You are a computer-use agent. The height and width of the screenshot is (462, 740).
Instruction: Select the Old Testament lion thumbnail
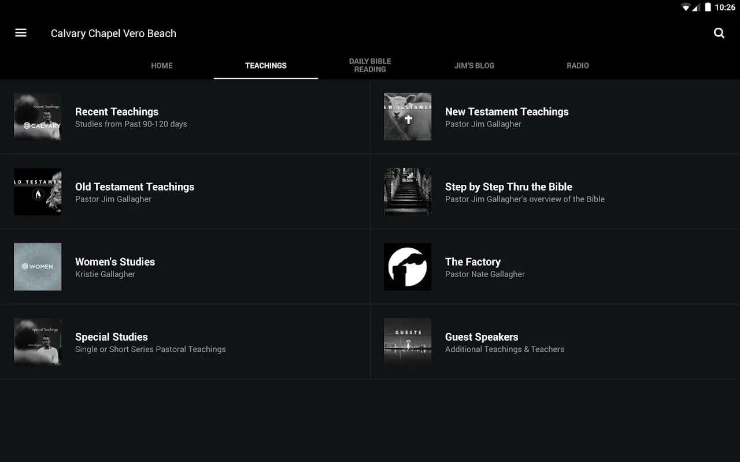(38, 192)
